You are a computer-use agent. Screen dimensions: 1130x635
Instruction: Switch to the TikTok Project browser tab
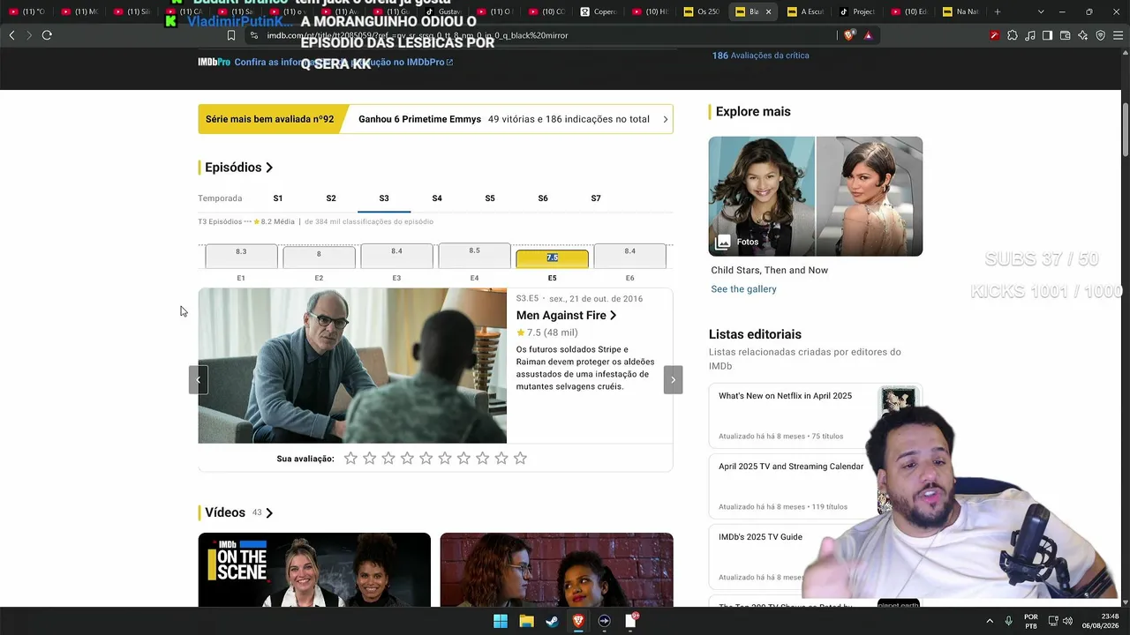coord(857,11)
